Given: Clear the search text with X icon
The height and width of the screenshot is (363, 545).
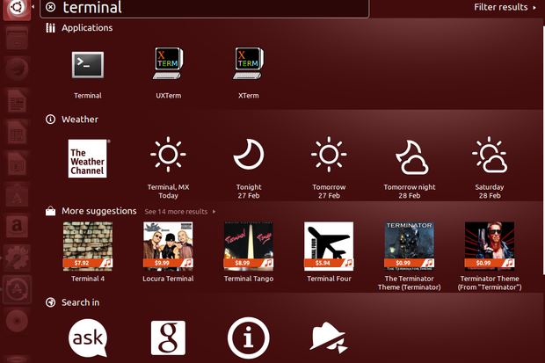Looking at the screenshot, I should click(50, 7).
